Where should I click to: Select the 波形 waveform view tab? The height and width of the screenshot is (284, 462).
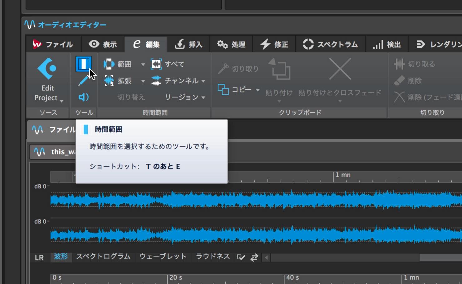point(61,257)
